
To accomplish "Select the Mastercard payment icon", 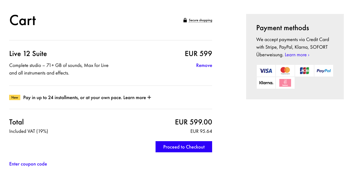I will 285,71.
